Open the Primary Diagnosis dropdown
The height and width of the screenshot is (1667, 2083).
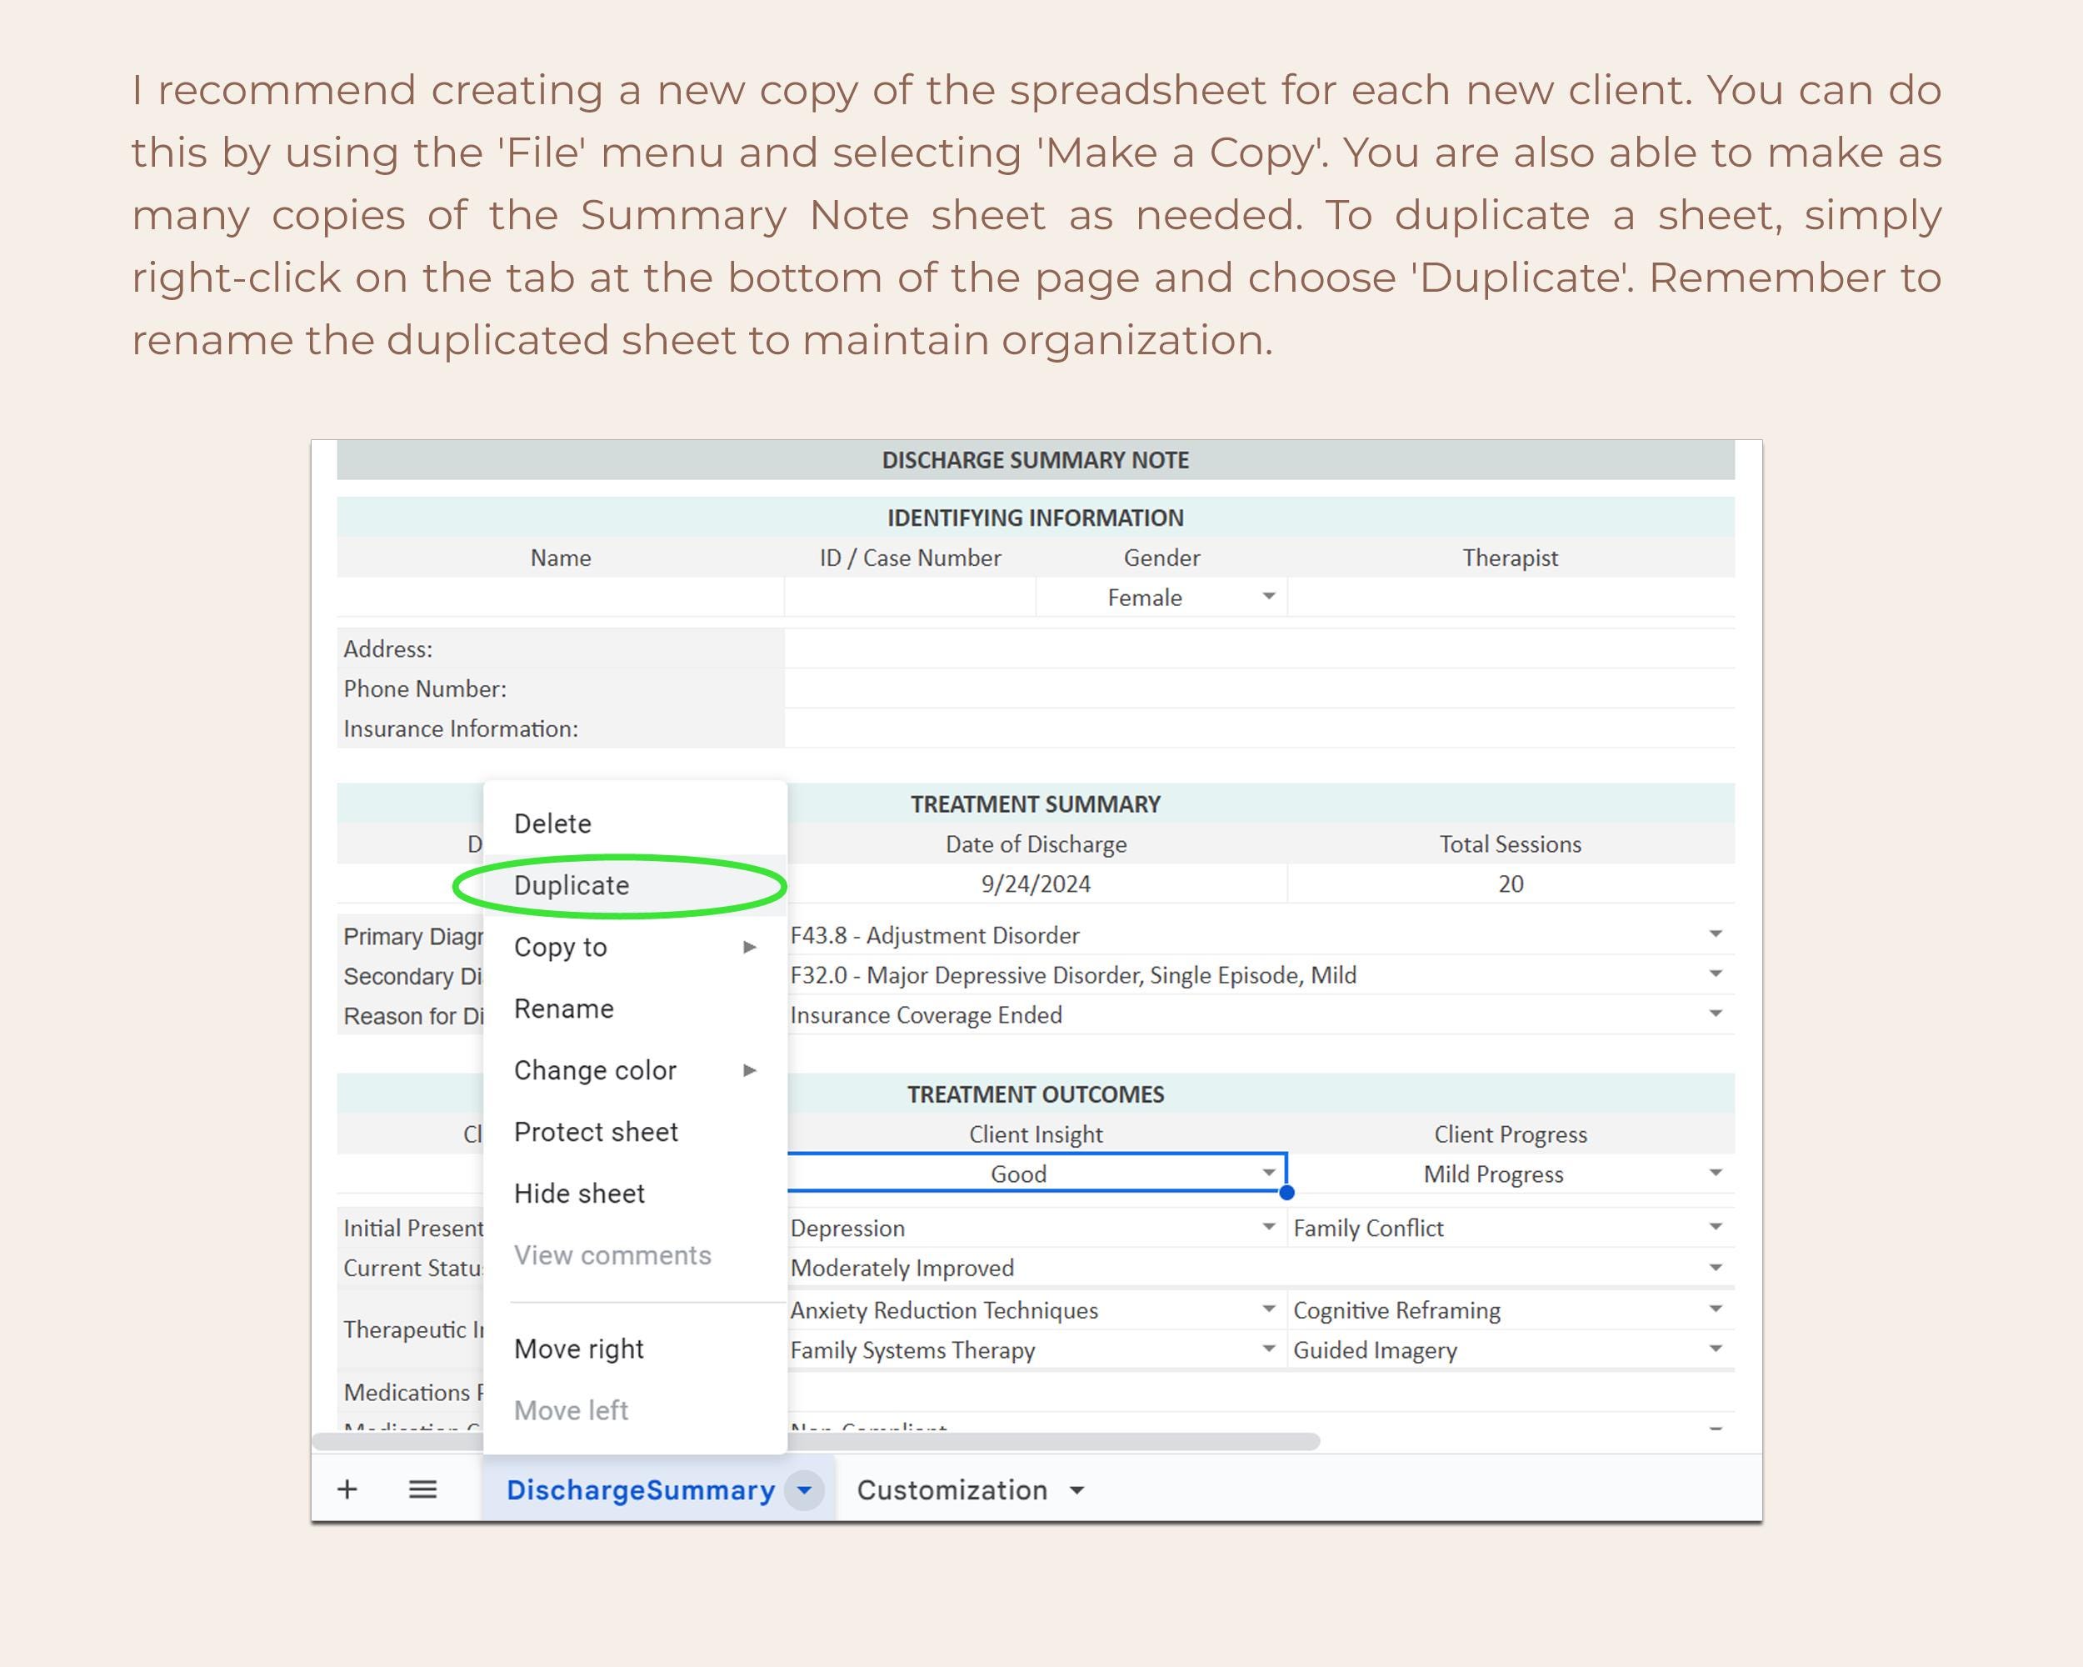(1715, 934)
